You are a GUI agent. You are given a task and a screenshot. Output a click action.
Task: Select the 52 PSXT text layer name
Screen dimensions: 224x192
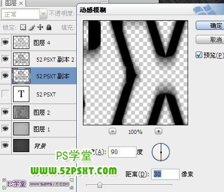[46, 94]
